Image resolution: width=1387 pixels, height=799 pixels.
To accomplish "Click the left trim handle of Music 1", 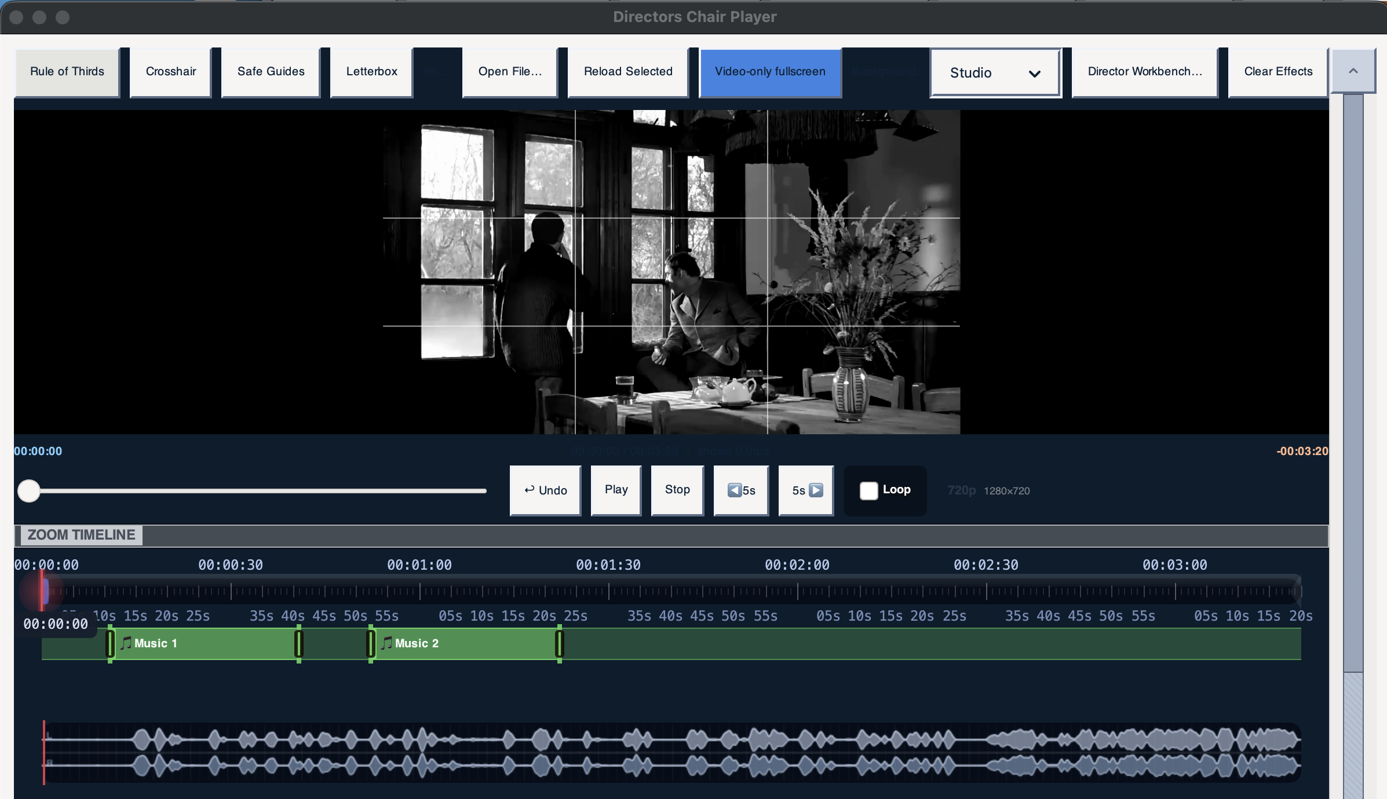I will pyautogui.click(x=110, y=644).
